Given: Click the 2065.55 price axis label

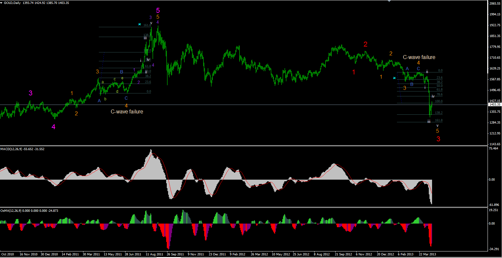Looking at the screenshot, I should click(x=494, y=4).
